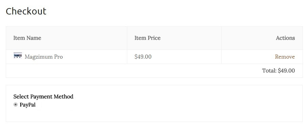Click the word Magzimum in cart row
This screenshot has height=126, width=307.
point(39,57)
